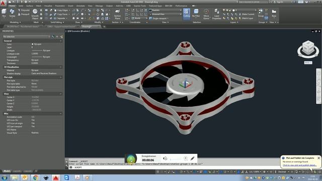Image resolution: width=322 pixels, height=181 pixels.
Task: Close the Plot and Publish notification
Action: [318, 158]
